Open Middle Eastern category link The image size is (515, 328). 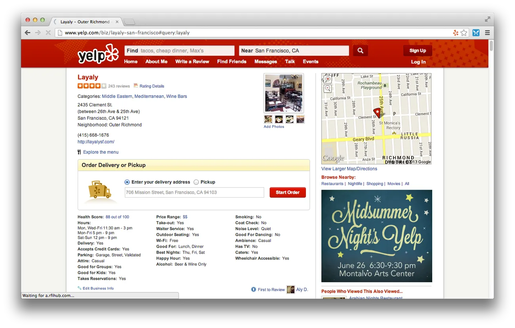pyautogui.click(x=117, y=96)
